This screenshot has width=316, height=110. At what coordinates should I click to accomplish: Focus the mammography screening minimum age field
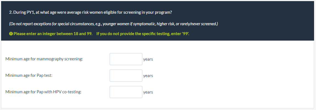[x=126, y=59]
